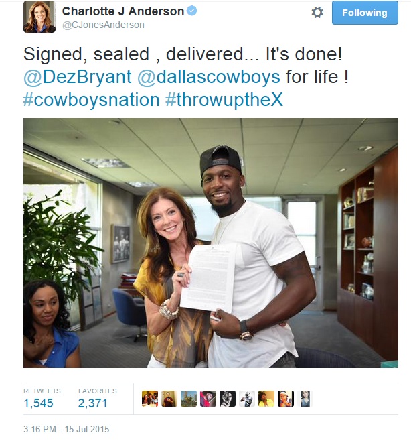Open the seventh avatar with the yellow shirt
This screenshot has width=411, height=441.
[x=266, y=399]
